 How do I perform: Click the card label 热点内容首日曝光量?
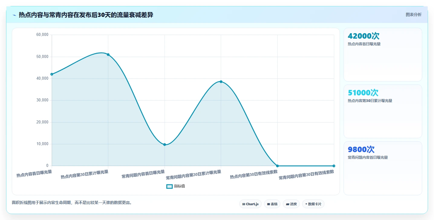[364, 44]
